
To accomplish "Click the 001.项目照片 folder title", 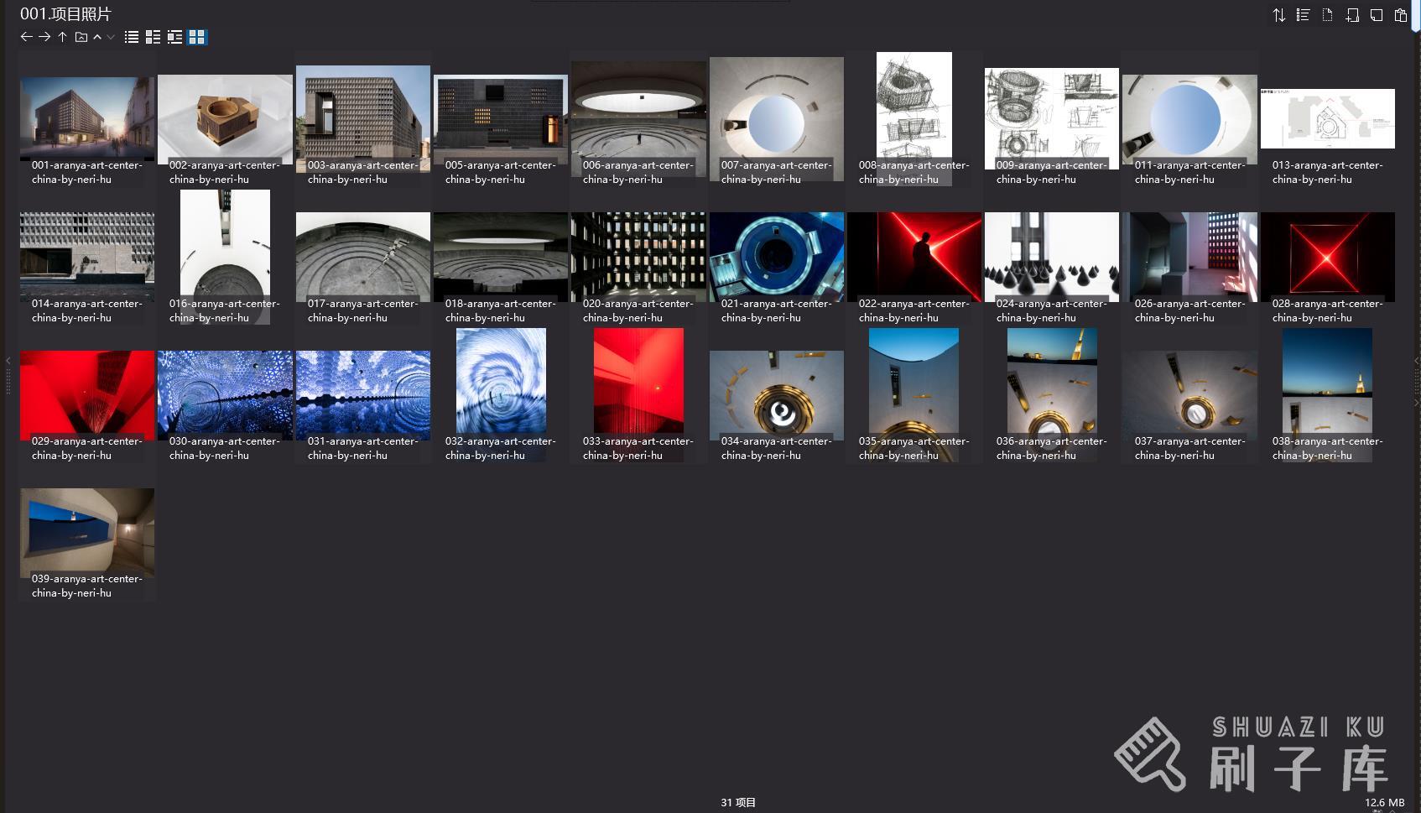I will pos(65,14).
